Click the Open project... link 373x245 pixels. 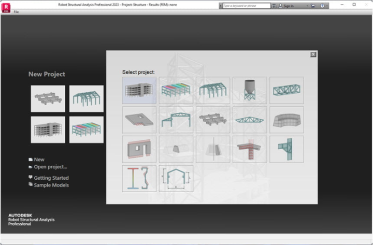(50, 167)
